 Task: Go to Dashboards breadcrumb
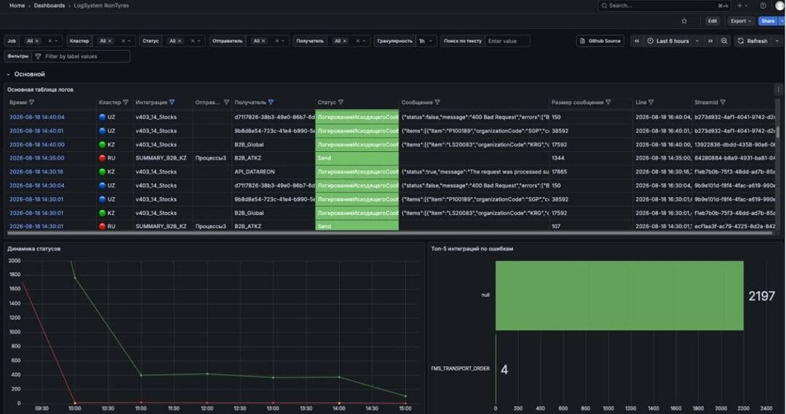pyautogui.click(x=49, y=6)
